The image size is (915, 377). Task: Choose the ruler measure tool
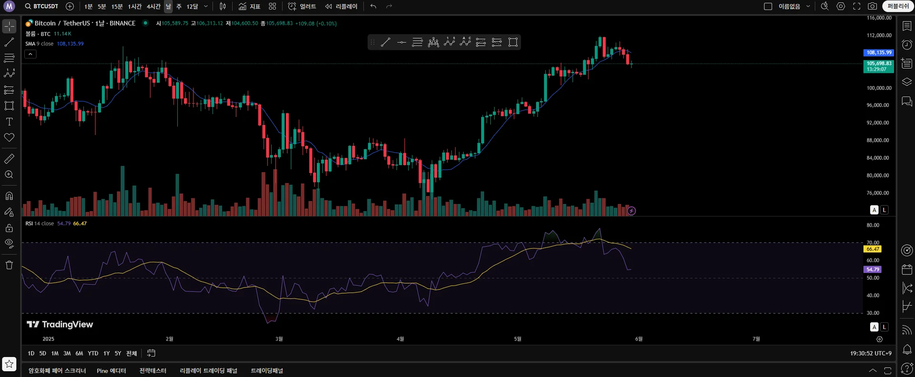pos(9,159)
